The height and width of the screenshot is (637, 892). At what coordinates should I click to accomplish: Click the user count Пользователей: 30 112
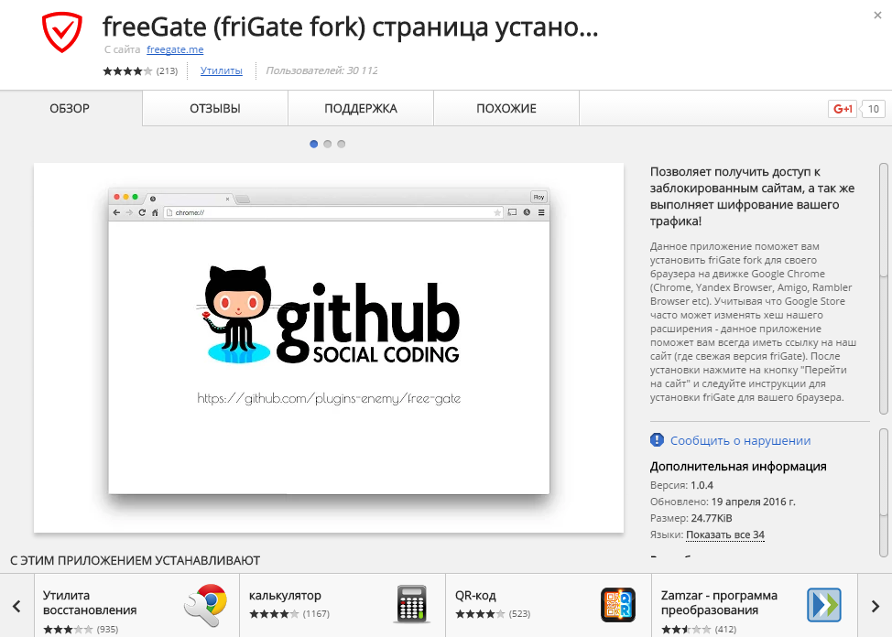[x=322, y=70]
